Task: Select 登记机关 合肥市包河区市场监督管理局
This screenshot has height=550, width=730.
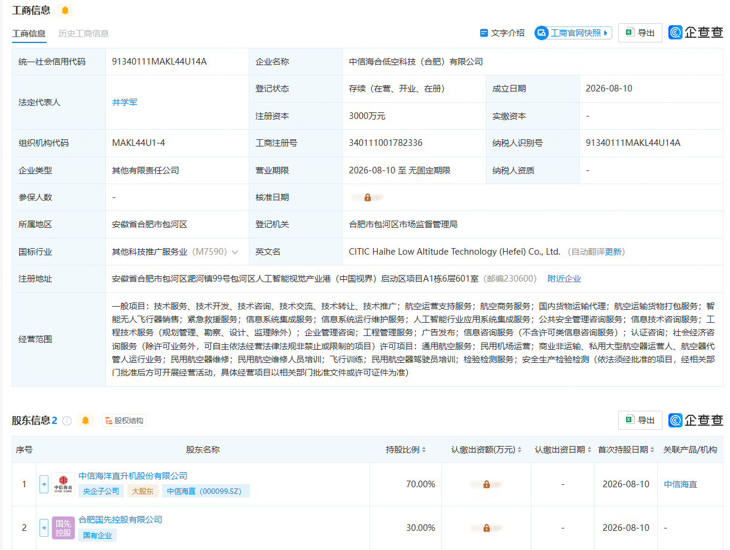Action: point(404,224)
